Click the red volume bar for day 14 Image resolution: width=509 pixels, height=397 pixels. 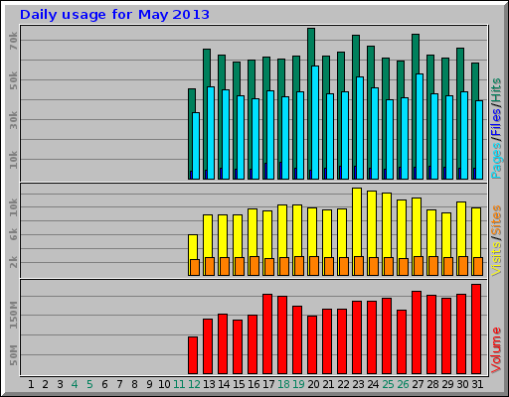tap(223, 343)
